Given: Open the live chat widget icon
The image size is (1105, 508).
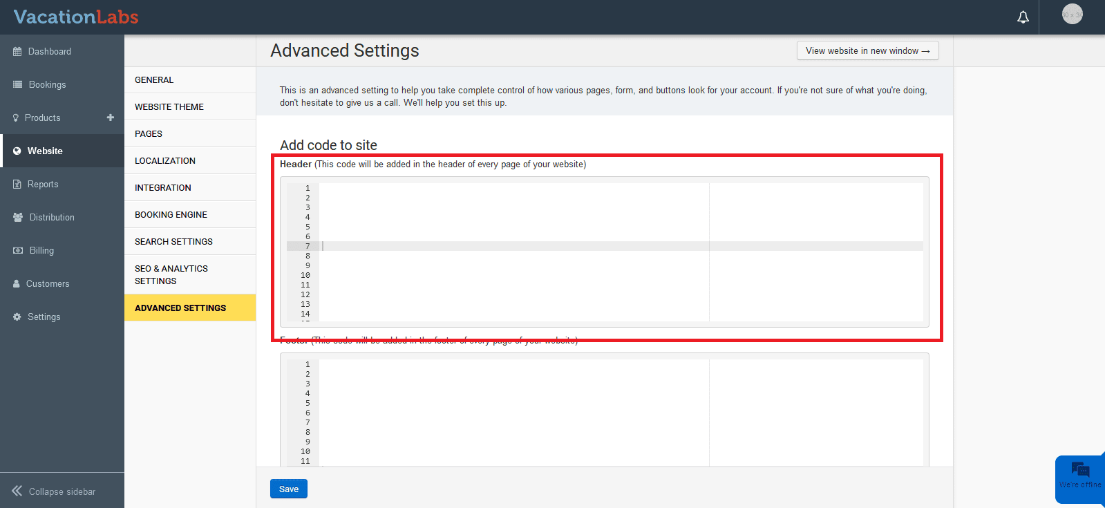Looking at the screenshot, I should (x=1079, y=471).
